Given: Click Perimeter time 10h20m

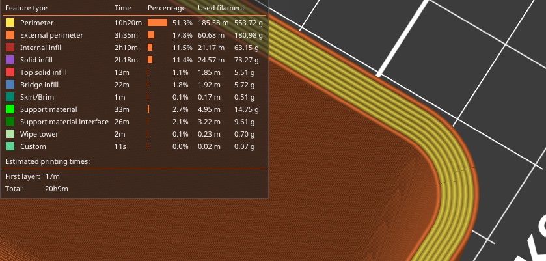Looking at the screenshot, I should [x=128, y=23].
